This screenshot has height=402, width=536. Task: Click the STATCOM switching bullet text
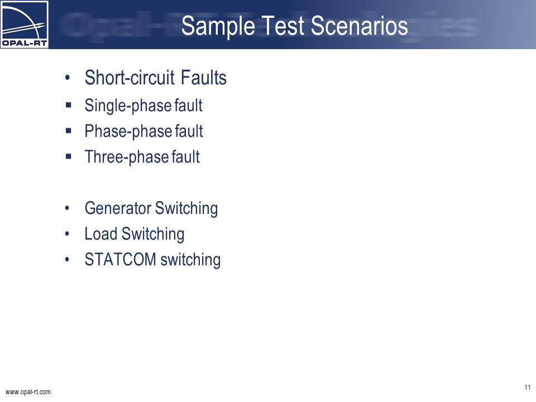152,260
